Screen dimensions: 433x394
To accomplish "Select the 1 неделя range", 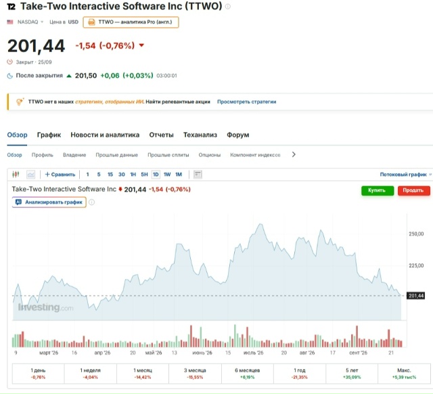I will 90,374.
